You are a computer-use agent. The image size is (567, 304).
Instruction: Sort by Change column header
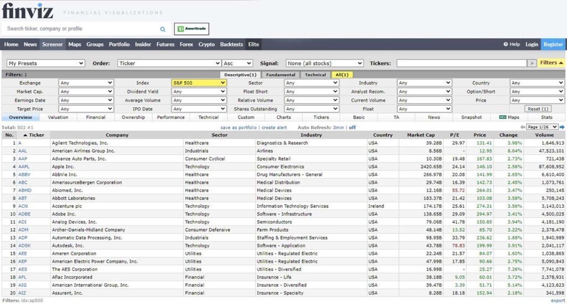click(508, 135)
